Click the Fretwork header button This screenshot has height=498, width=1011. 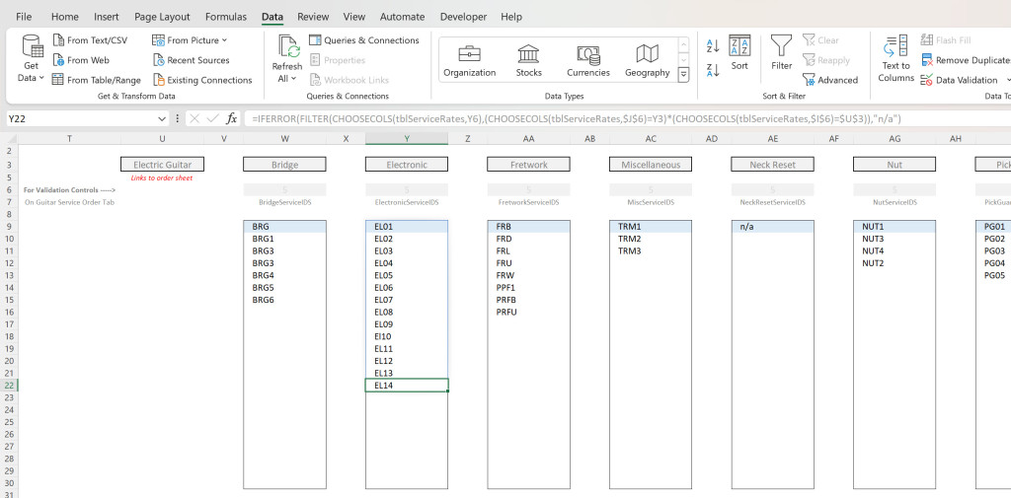click(529, 165)
